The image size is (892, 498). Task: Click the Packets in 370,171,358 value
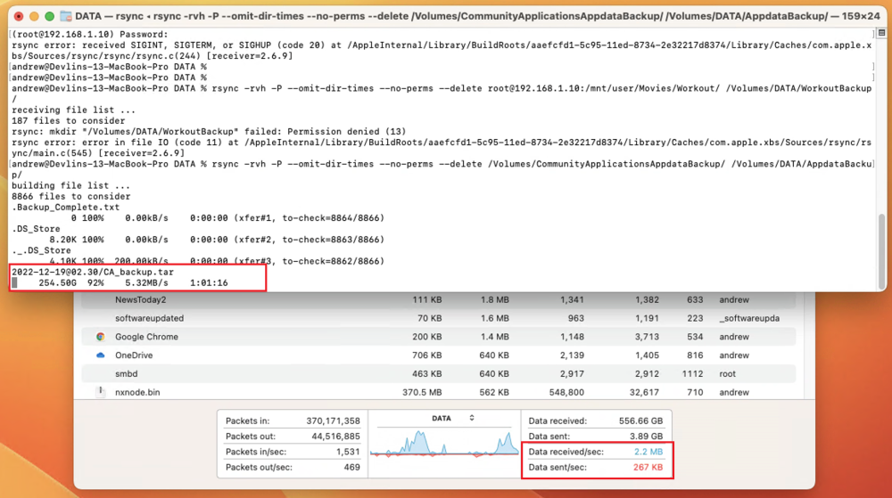click(x=333, y=420)
